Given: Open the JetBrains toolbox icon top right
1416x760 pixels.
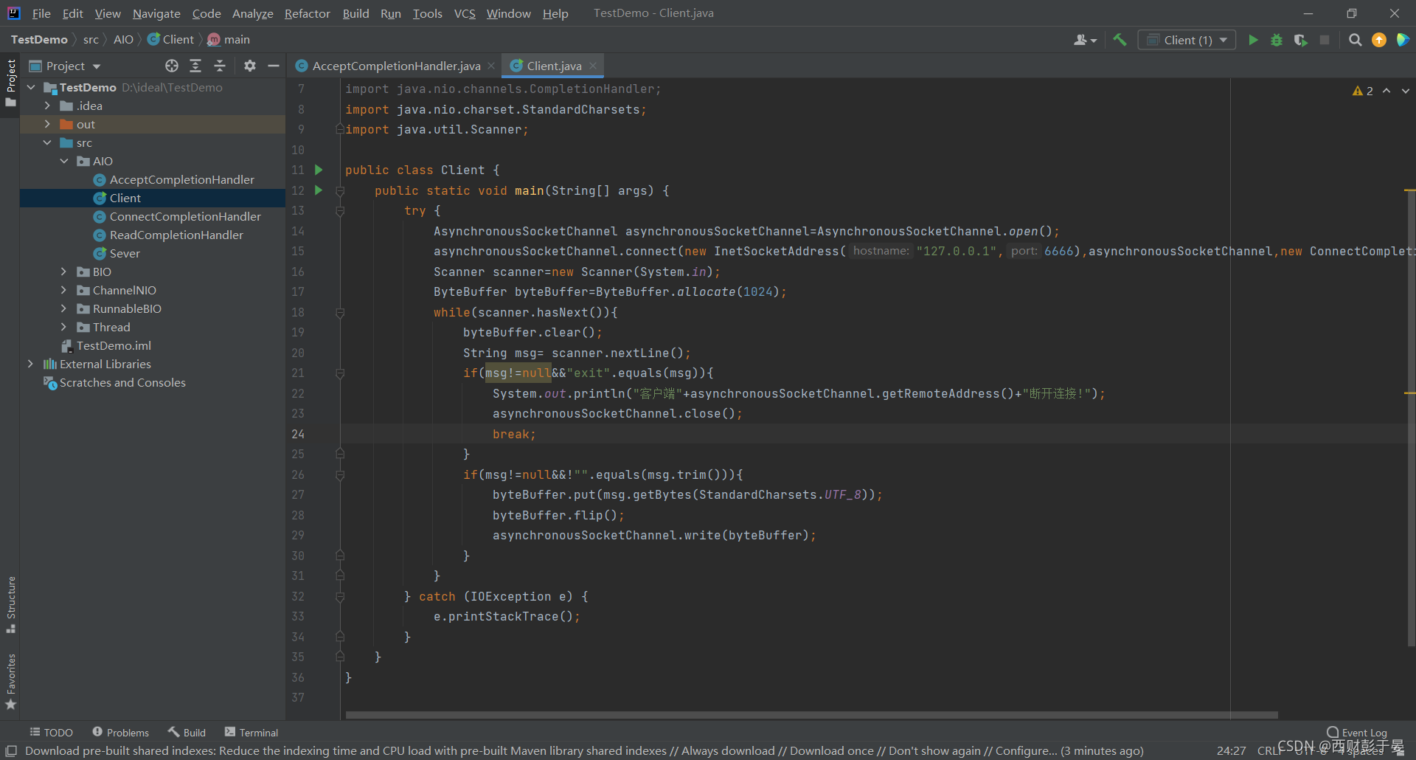Looking at the screenshot, I should tap(1403, 40).
